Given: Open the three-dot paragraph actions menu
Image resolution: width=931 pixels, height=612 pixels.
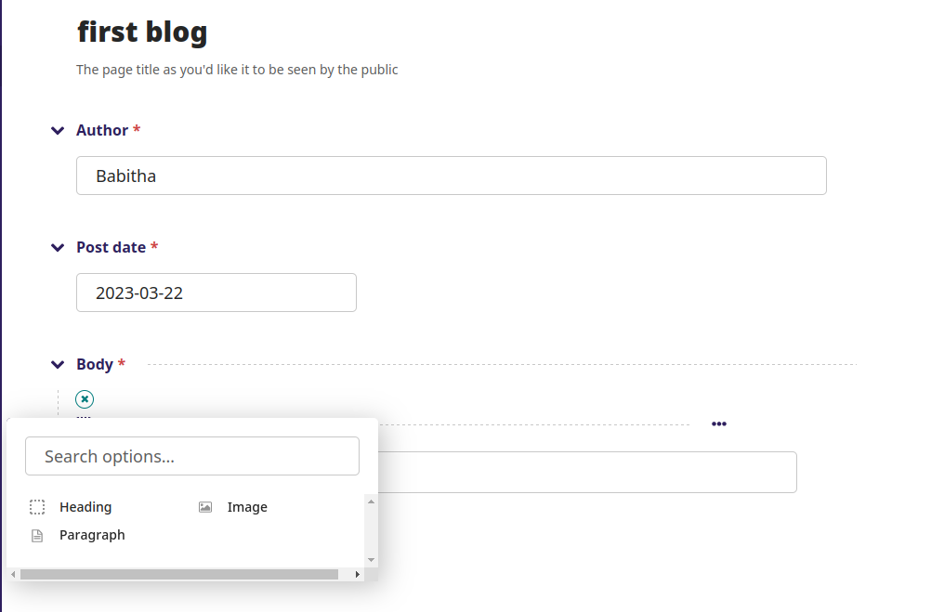Looking at the screenshot, I should 718,423.
